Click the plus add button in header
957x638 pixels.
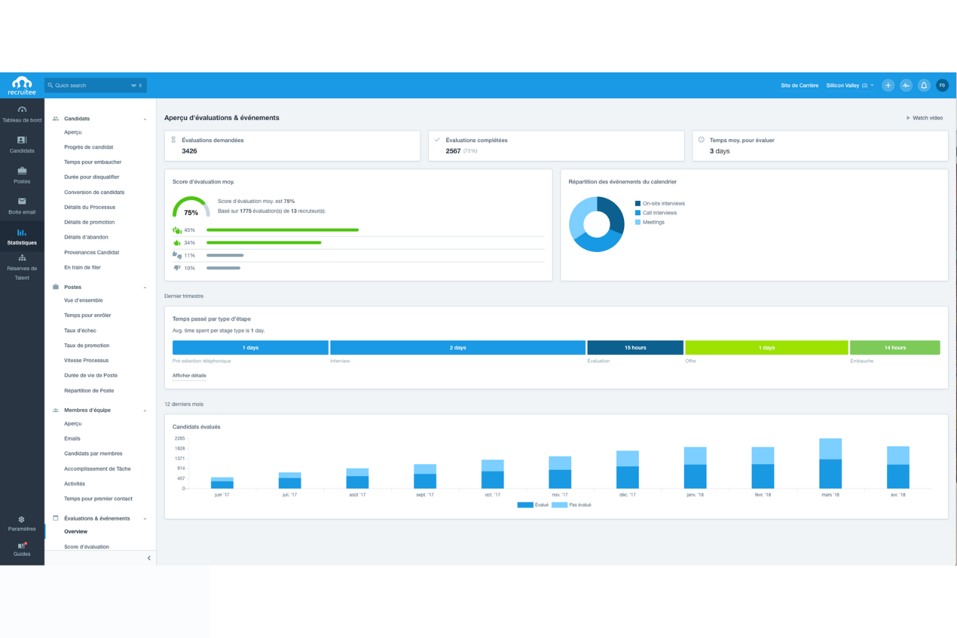pos(888,85)
